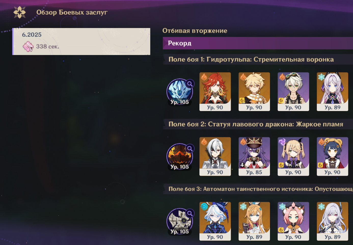Click the Гидротульпа boss portrait Ур. 105

pos(180,92)
